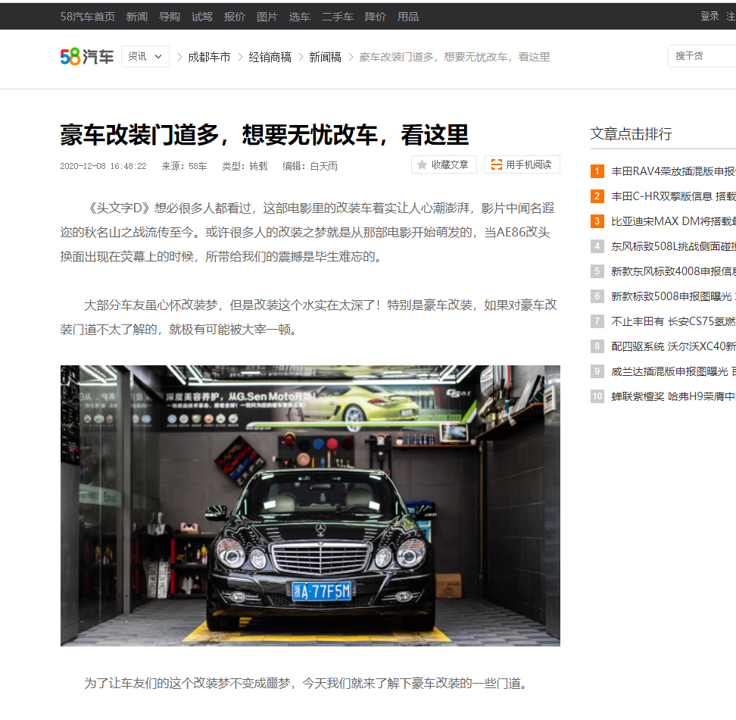Image resolution: width=736 pixels, height=720 pixels.
Task: Open 新闻稿 breadcrumb link
Action: (325, 57)
